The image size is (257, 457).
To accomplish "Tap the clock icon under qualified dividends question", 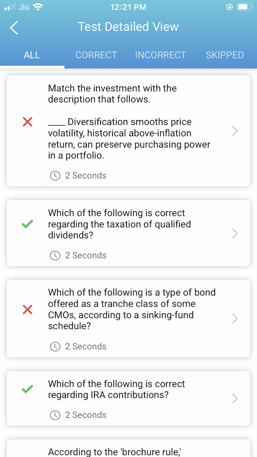I will pyautogui.click(x=55, y=255).
